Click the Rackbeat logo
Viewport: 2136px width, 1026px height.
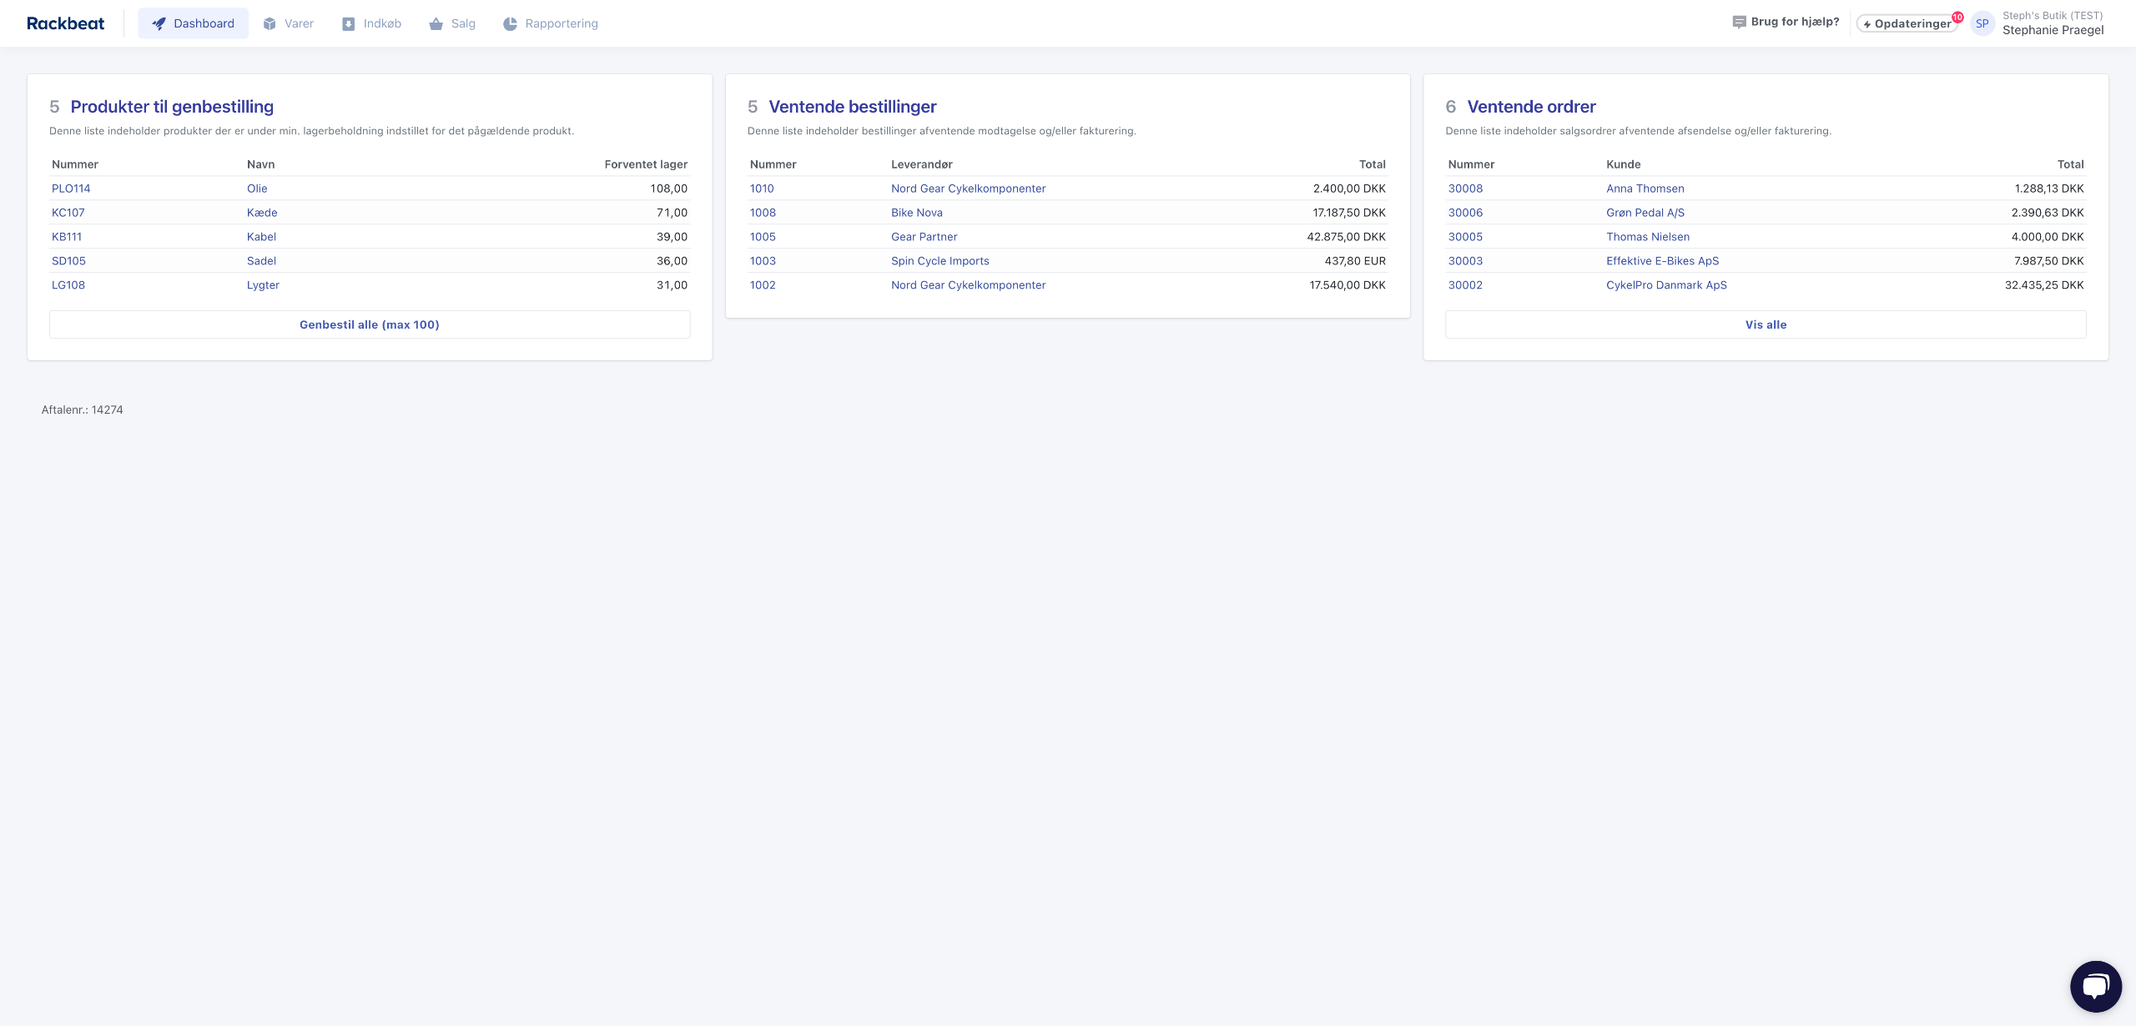tap(65, 23)
